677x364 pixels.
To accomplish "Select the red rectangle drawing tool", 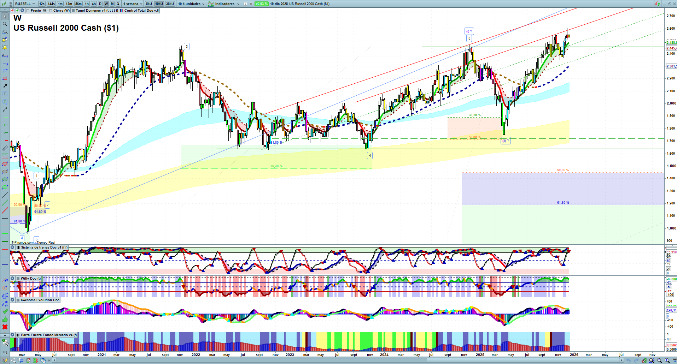I will [5, 78].
